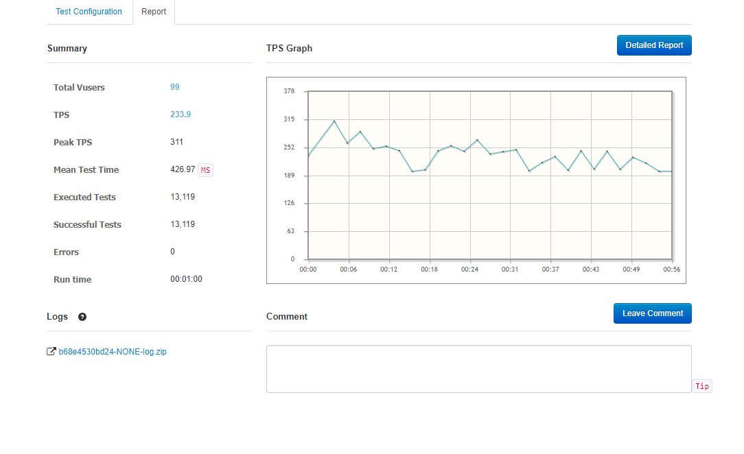Click the TPS Graph heading

click(x=289, y=48)
